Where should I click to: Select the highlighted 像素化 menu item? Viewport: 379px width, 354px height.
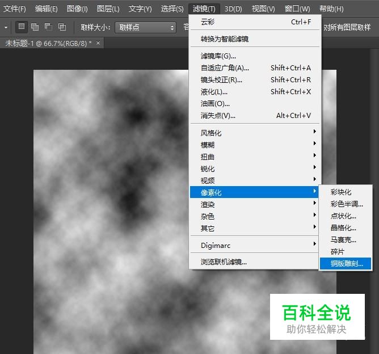point(254,192)
